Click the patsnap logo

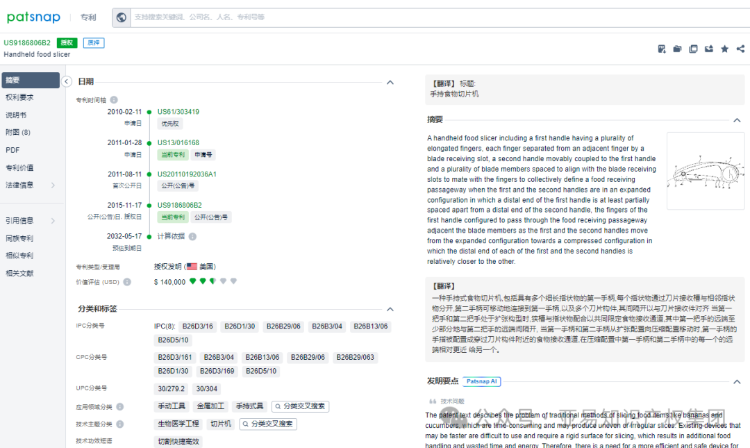[x=33, y=17]
